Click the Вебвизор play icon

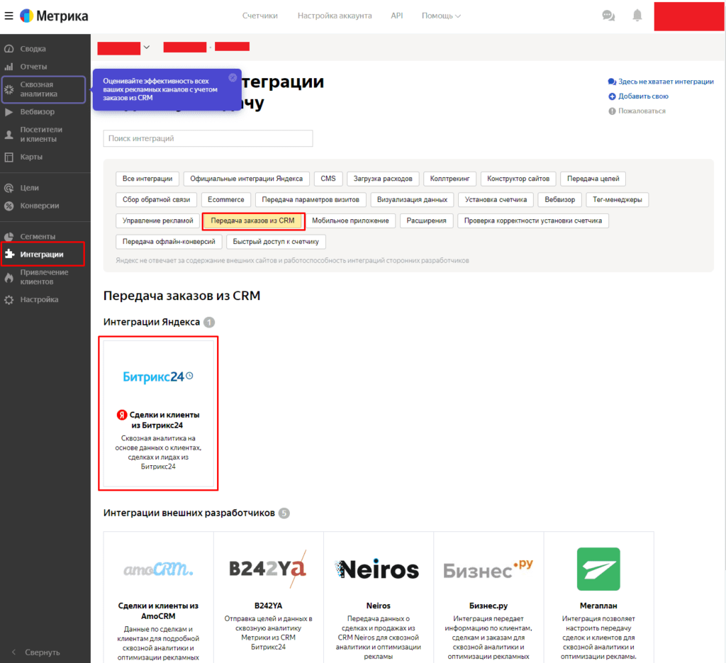tap(9, 111)
